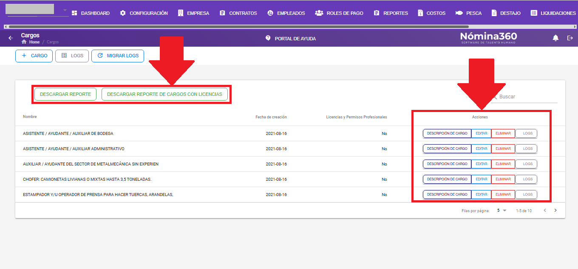The width and height of the screenshot is (578, 269).
Task: Open the Configuración menu
Action: coord(144,13)
